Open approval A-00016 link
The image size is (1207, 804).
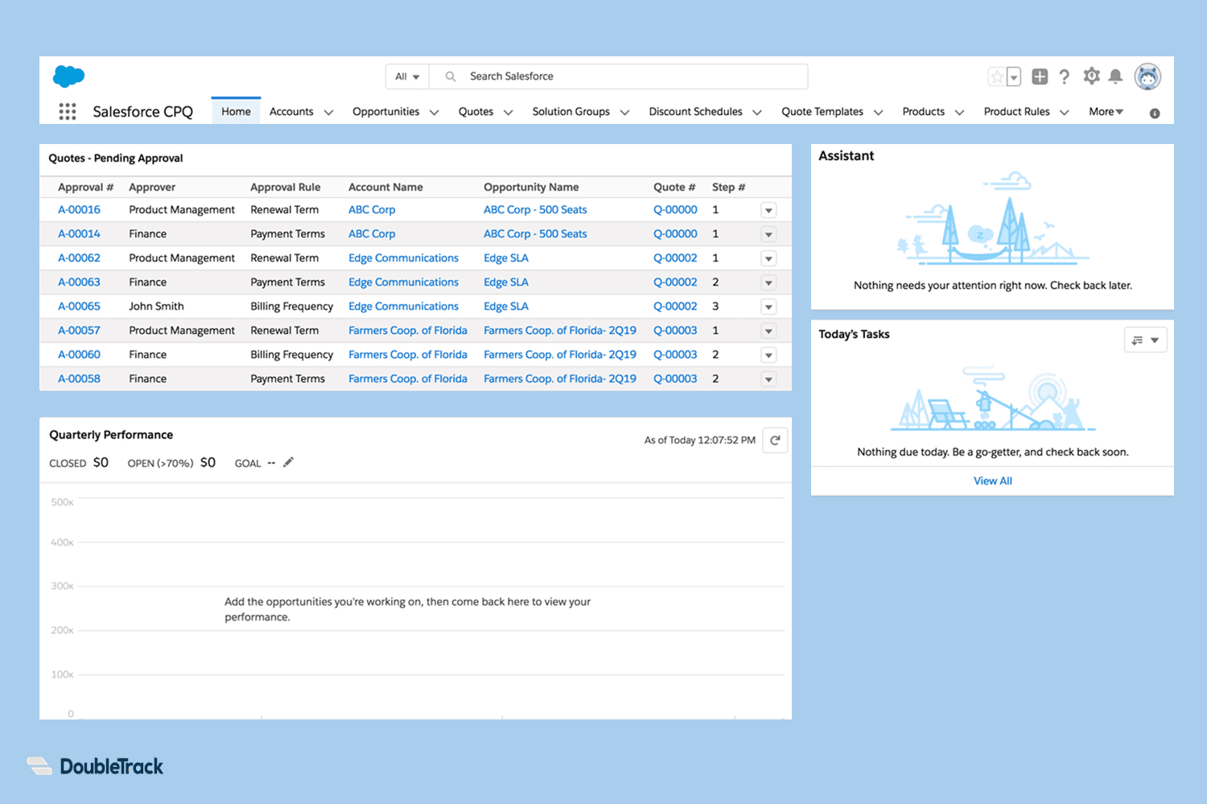click(79, 209)
